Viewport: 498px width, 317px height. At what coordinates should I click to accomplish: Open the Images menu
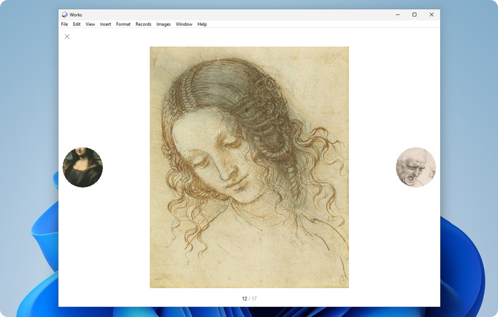click(163, 24)
